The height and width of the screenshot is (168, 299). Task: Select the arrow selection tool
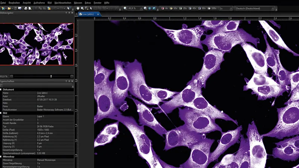pyautogui.click(x=91, y=8)
